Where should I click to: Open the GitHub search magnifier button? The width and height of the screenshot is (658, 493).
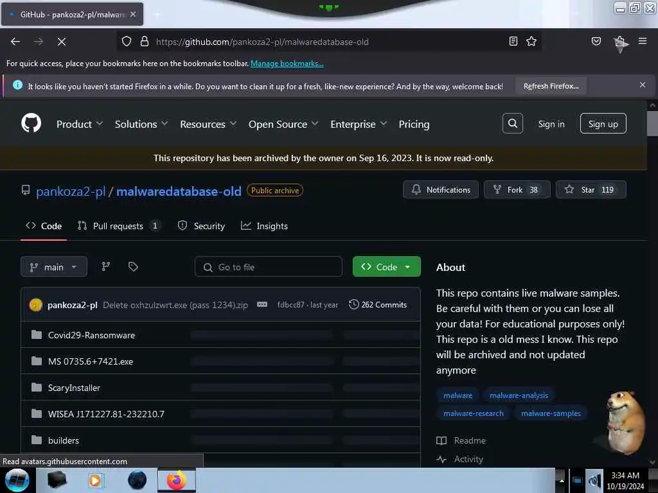(512, 123)
